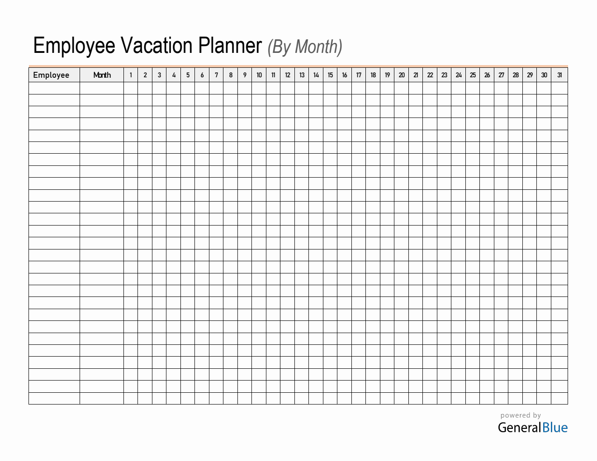
Task: Select the day 15 column header
Action: coord(330,75)
